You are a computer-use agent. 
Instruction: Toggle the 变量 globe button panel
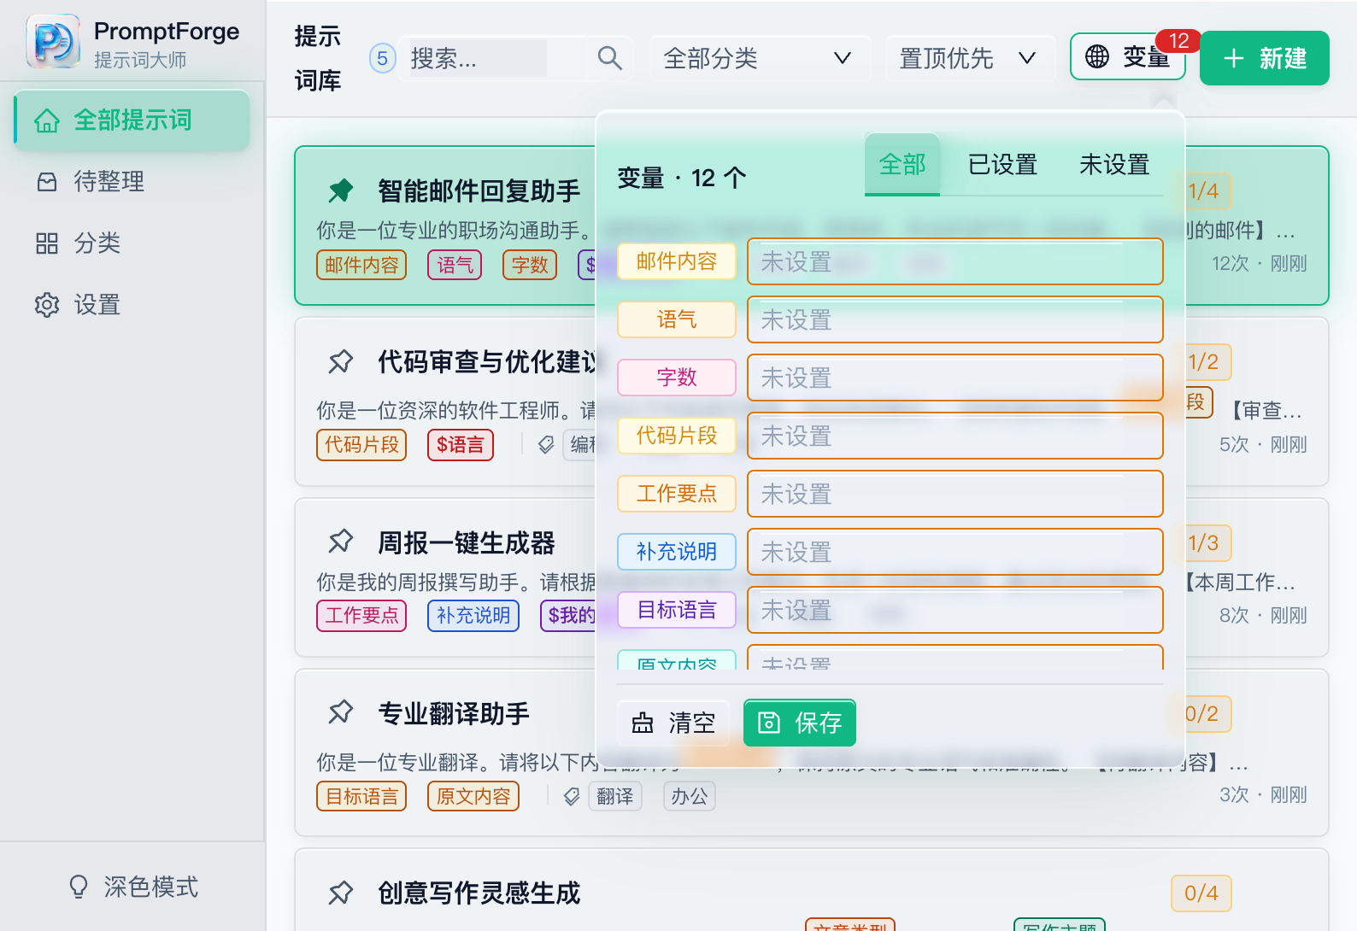click(1127, 57)
